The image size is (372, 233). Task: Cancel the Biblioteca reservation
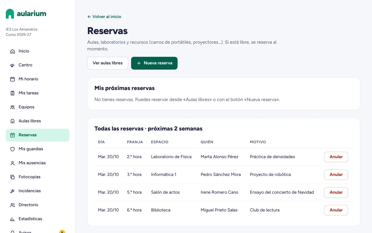[336, 210]
